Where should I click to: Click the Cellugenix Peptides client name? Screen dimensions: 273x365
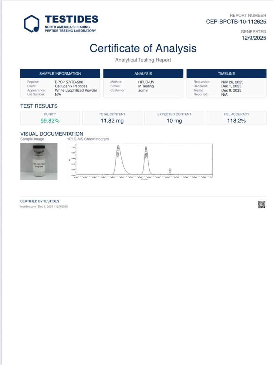(71, 86)
